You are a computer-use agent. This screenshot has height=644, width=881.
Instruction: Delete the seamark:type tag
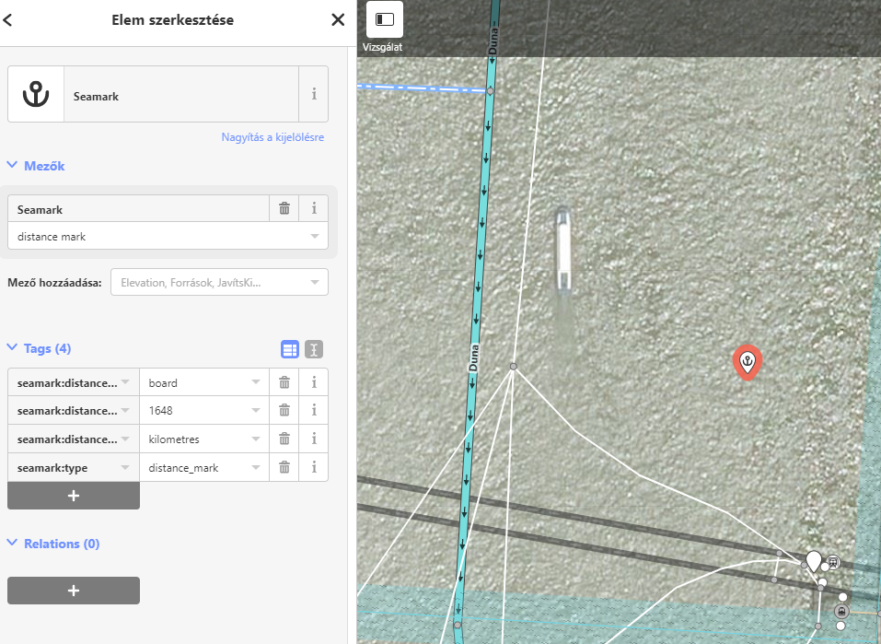tap(284, 467)
